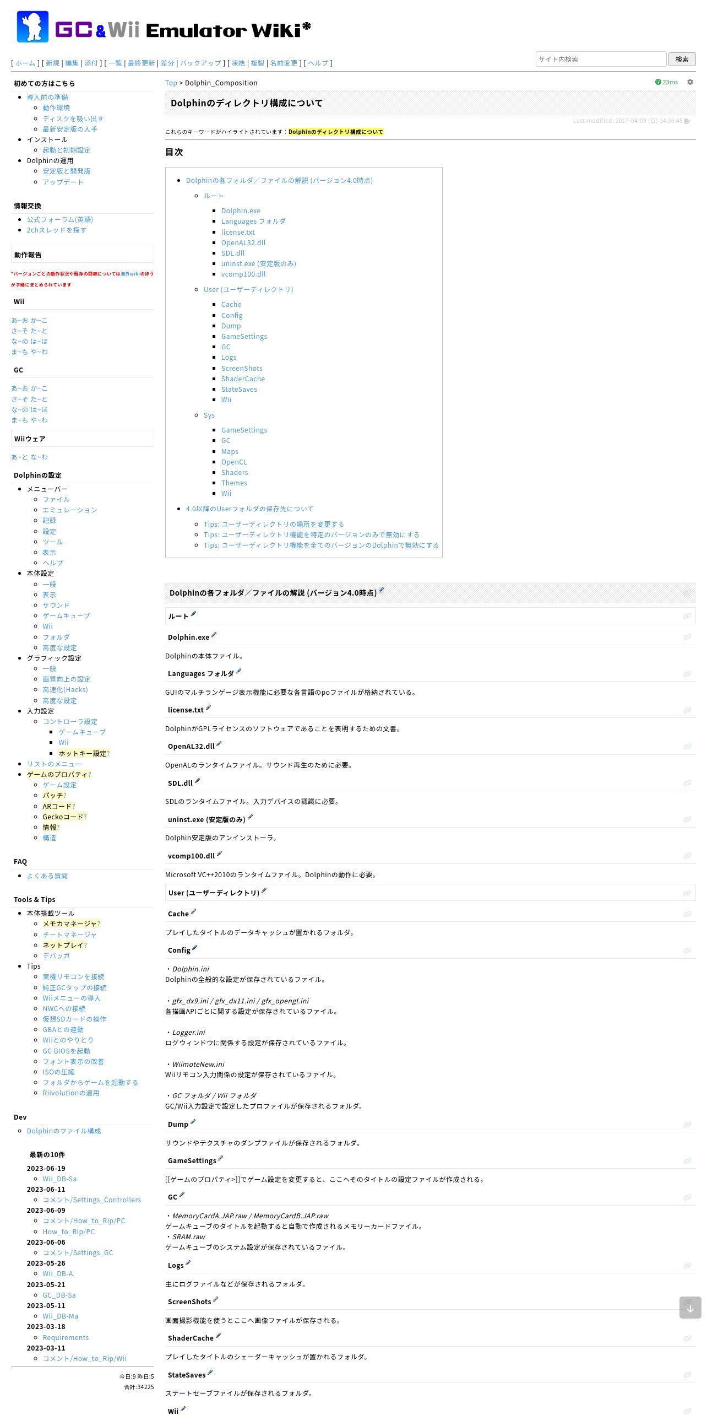707x1415 pixels.
Task: Click pencil icon beside User (ユーザーディレクトリ) heading
Action: pyautogui.click(x=264, y=891)
